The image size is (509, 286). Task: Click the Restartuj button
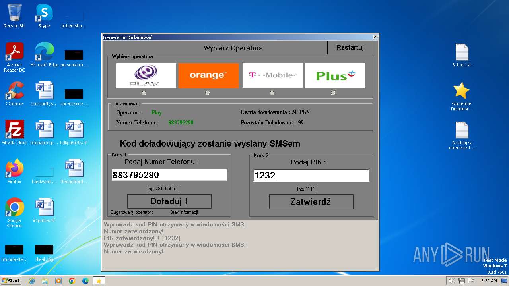pos(350,48)
